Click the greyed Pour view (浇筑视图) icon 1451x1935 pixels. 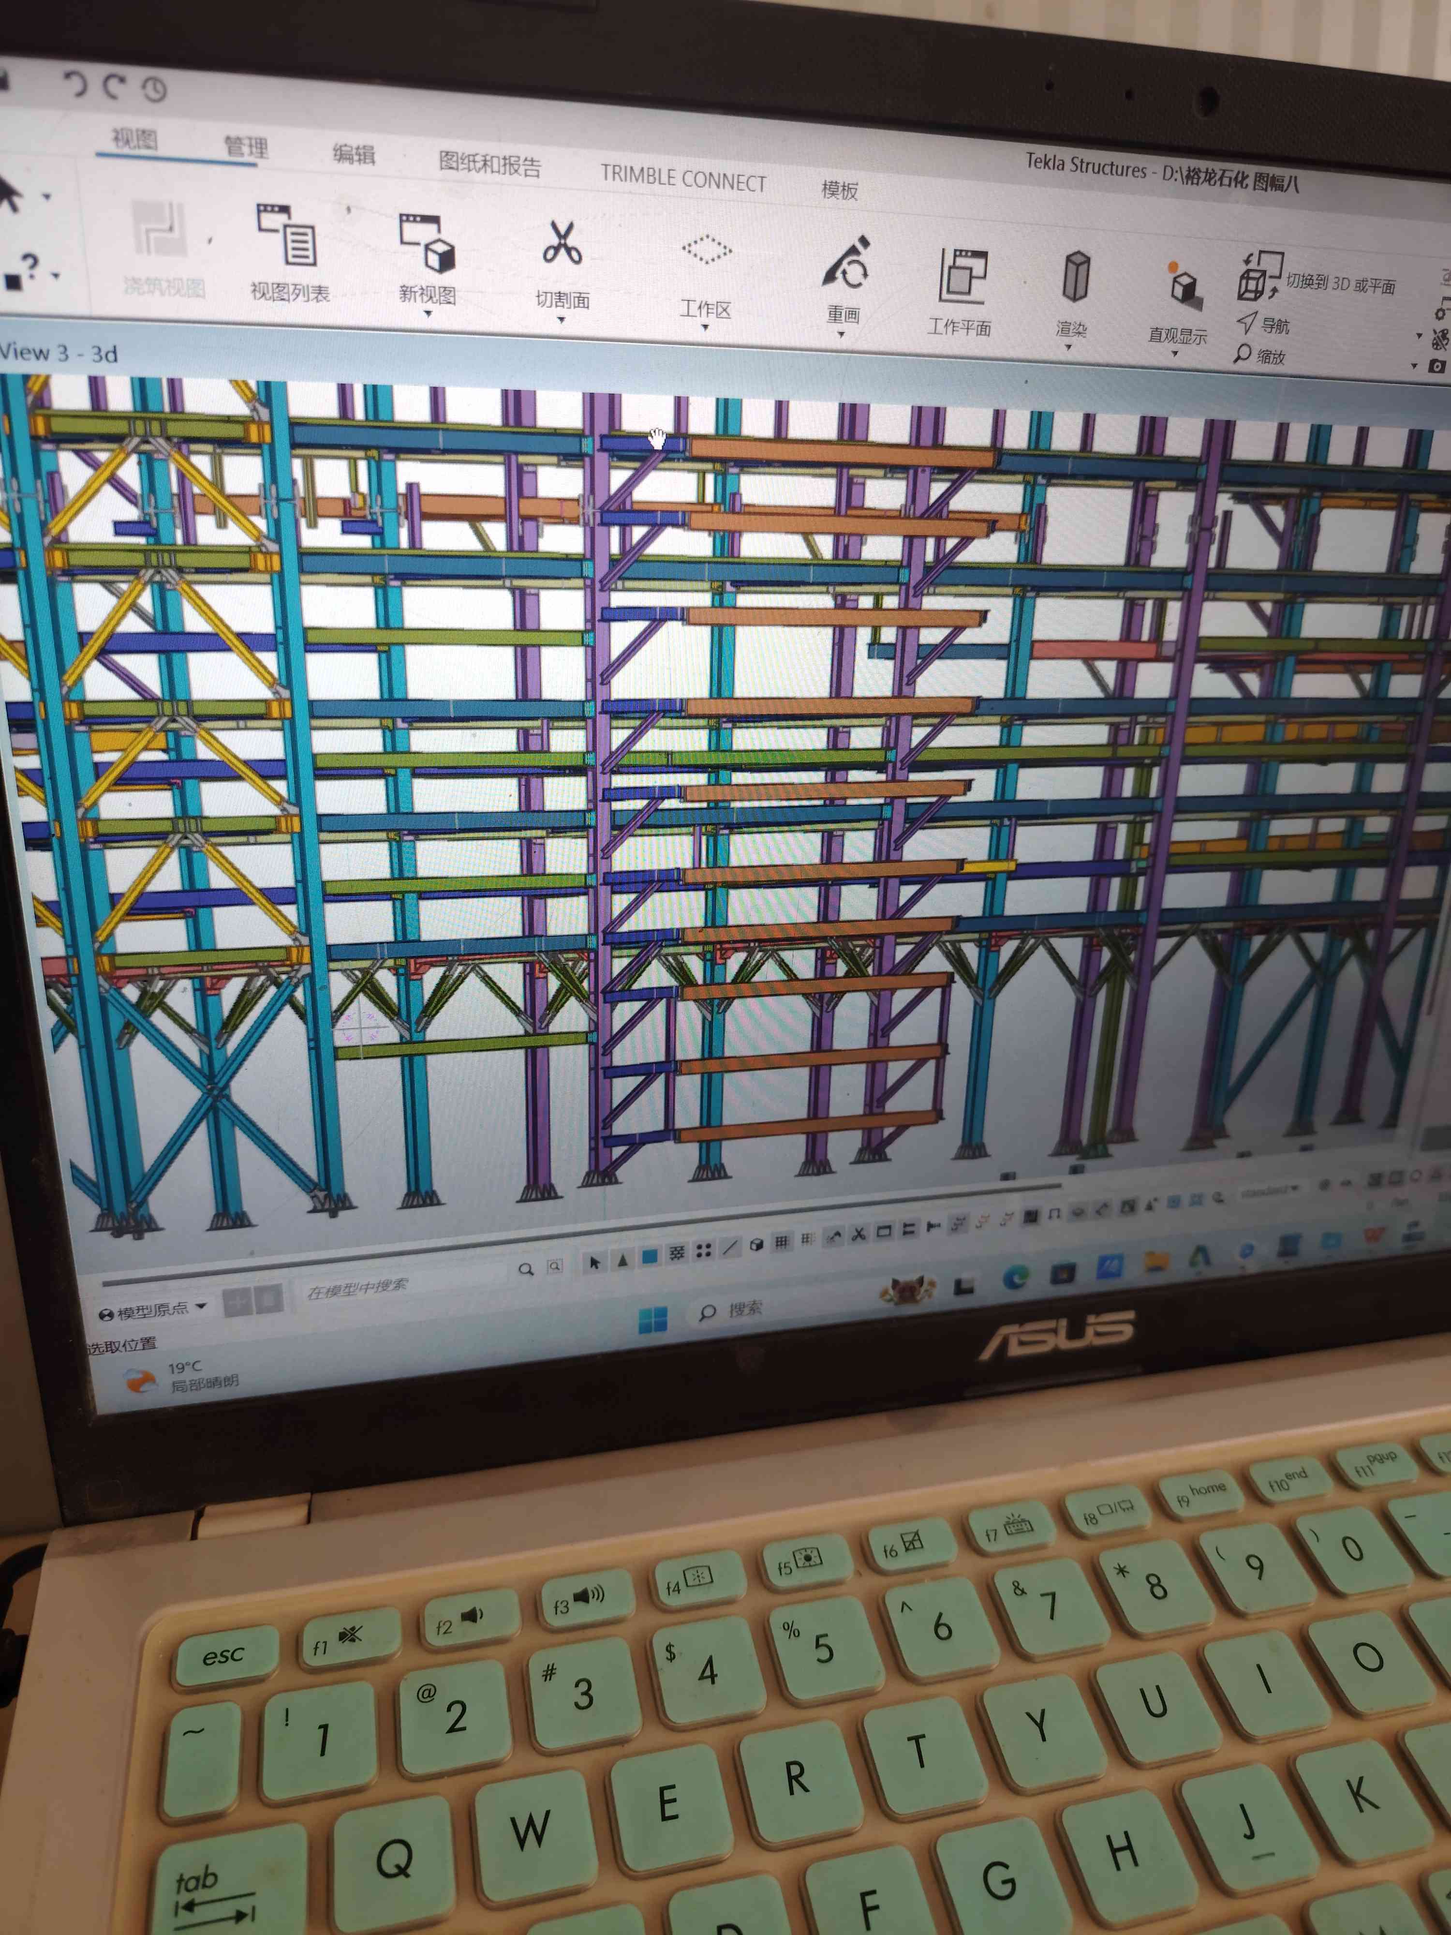(x=161, y=229)
